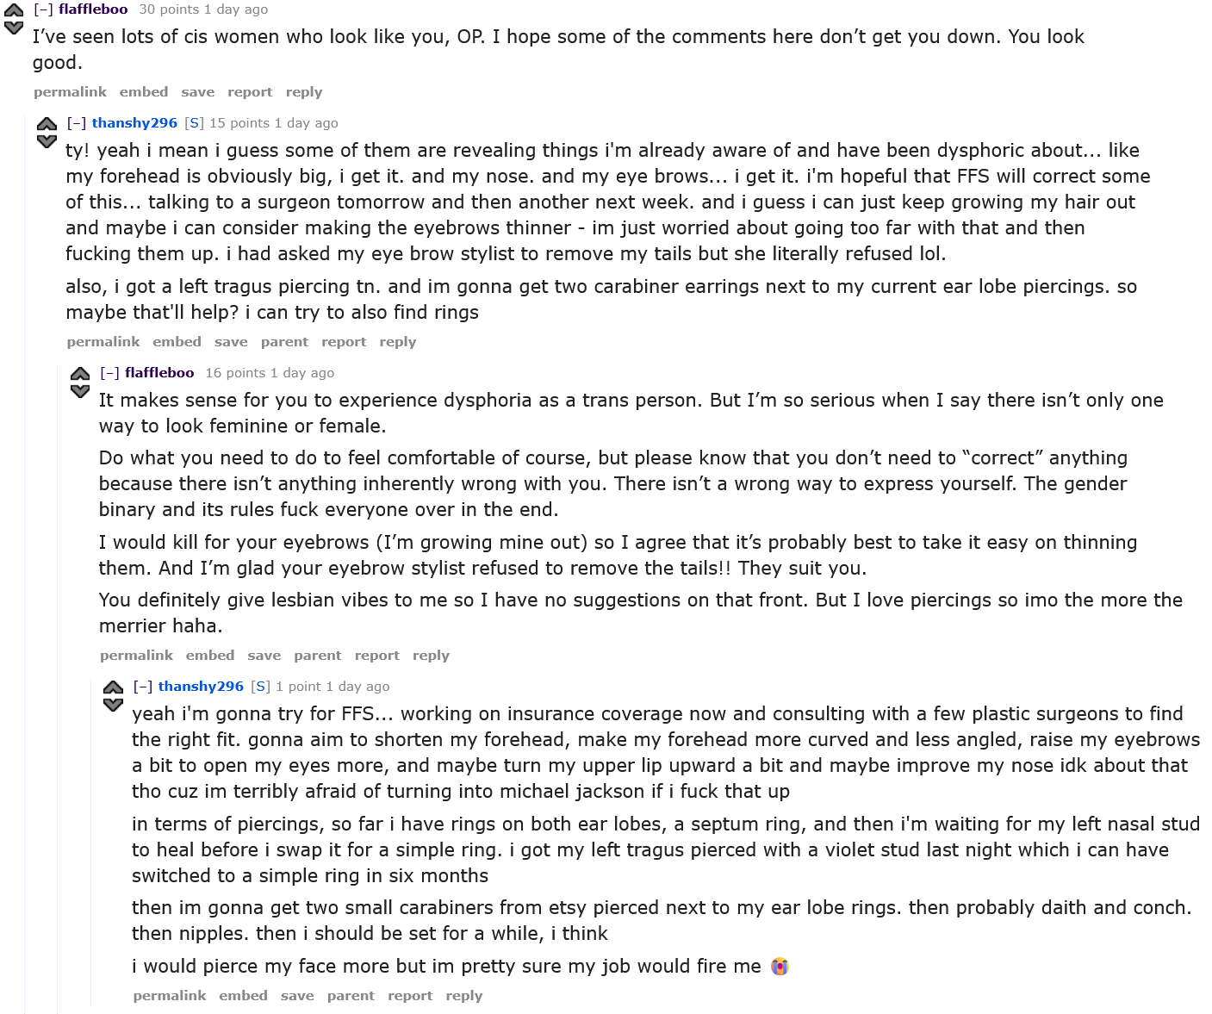
Task: Reply to flaffleboo's 30-point comment
Action: [303, 92]
